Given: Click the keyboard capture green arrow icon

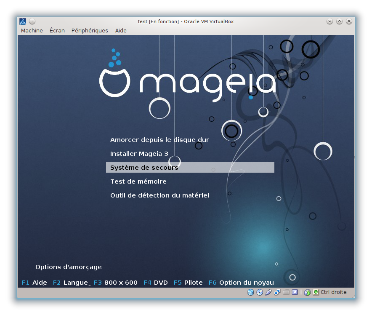Looking at the screenshot, I should click(x=316, y=292).
